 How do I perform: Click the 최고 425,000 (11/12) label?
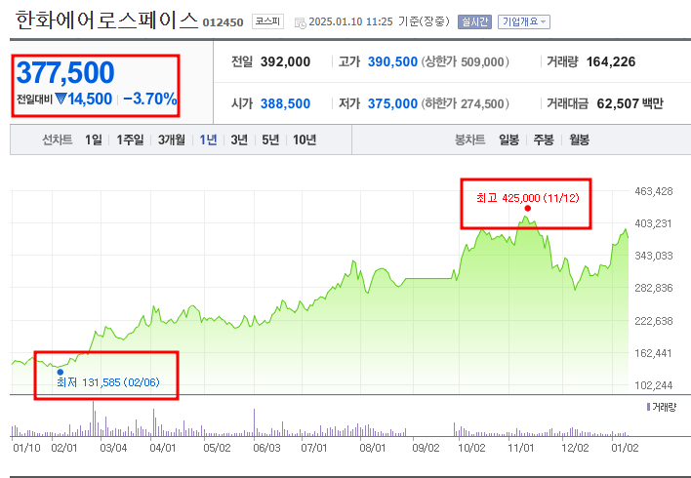(x=527, y=198)
